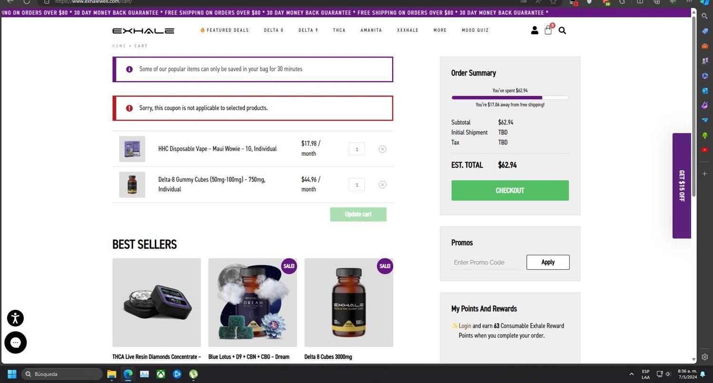Open Delta 8 Cubes 3000mg title
The height and width of the screenshot is (383, 713).
pyautogui.click(x=328, y=357)
